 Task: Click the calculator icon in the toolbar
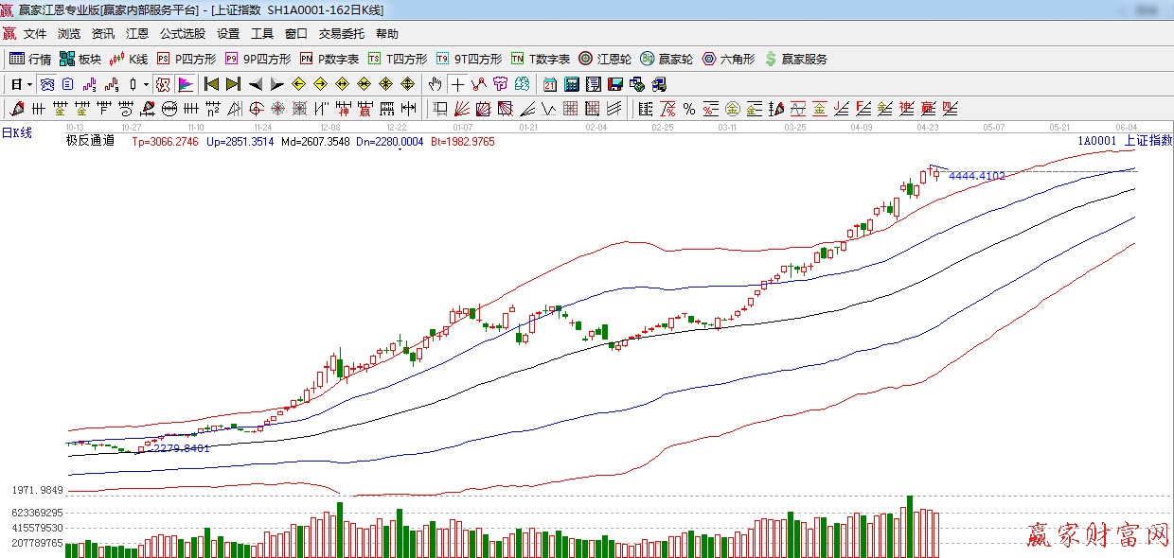click(572, 84)
